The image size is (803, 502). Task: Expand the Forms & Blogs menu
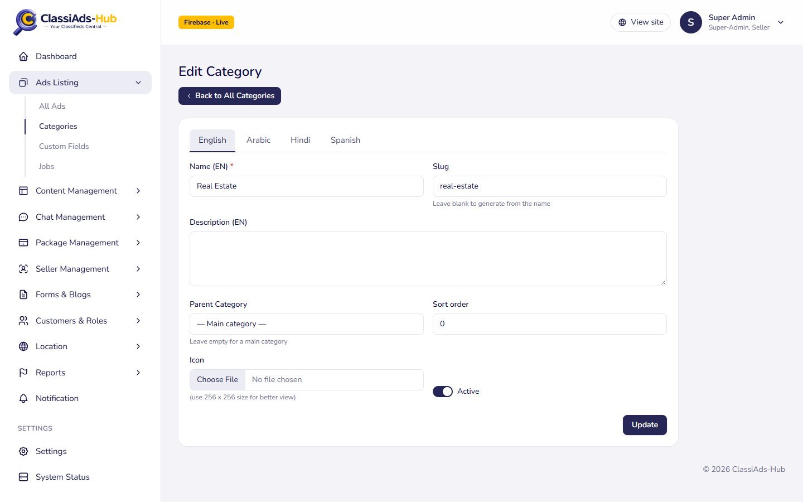tap(138, 295)
